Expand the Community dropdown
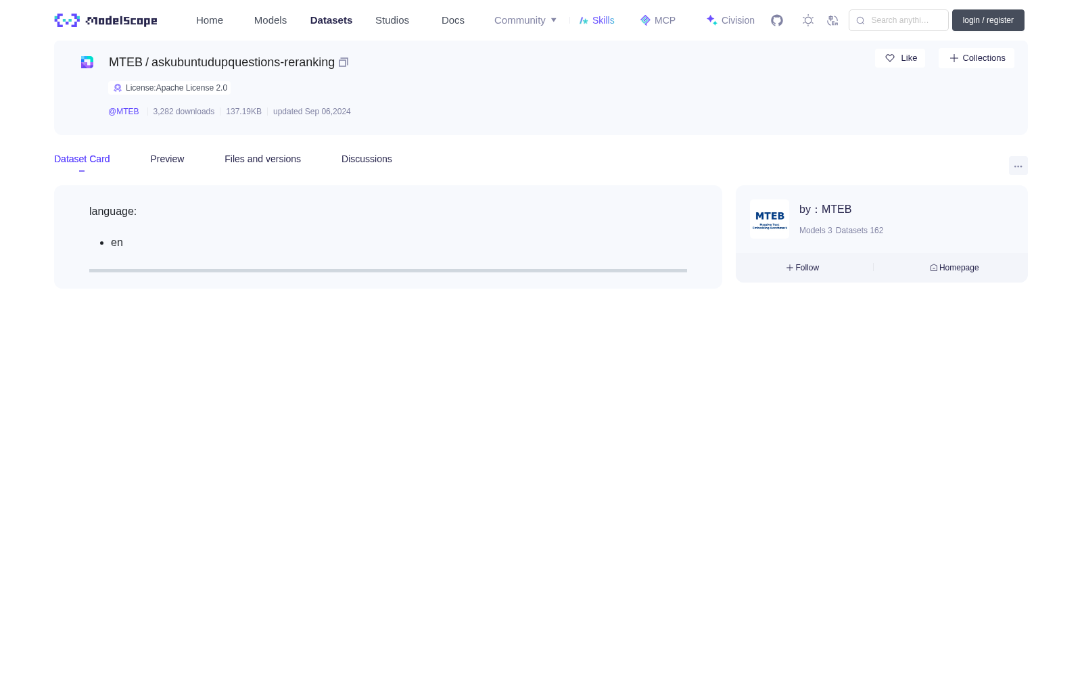Image resolution: width=1082 pixels, height=676 pixels. tap(525, 20)
